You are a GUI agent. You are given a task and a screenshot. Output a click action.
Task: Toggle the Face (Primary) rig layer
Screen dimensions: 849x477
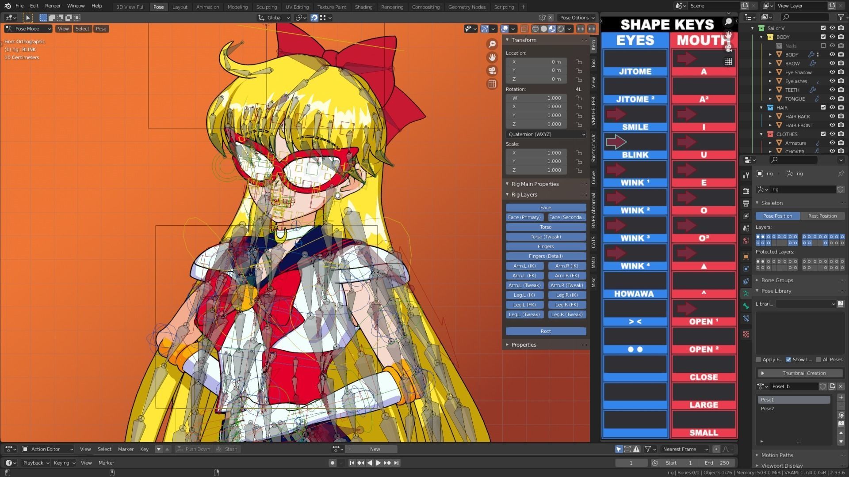click(524, 217)
